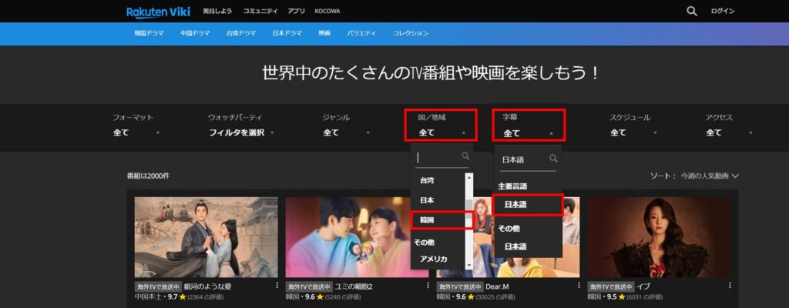Go to 日本ドラマ category

pyautogui.click(x=287, y=33)
